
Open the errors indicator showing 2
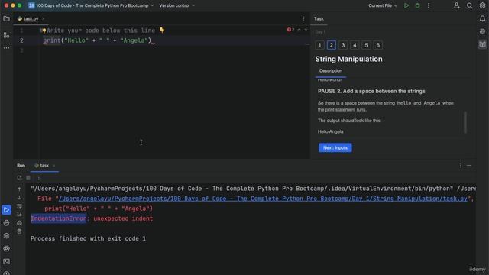click(290, 30)
